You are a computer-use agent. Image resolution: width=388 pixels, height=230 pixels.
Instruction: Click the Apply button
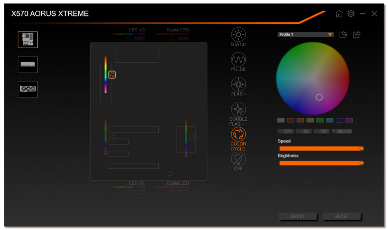[x=297, y=216]
